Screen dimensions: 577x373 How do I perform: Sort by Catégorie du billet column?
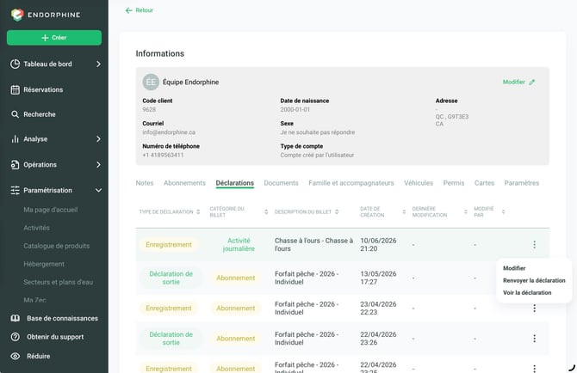[266, 211]
